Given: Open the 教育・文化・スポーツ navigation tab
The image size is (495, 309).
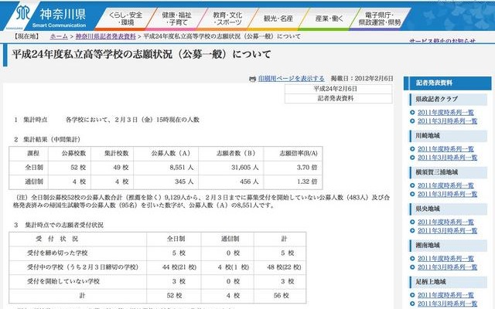Looking at the screenshot, I should pyautogui.click(x=227, y=19).
